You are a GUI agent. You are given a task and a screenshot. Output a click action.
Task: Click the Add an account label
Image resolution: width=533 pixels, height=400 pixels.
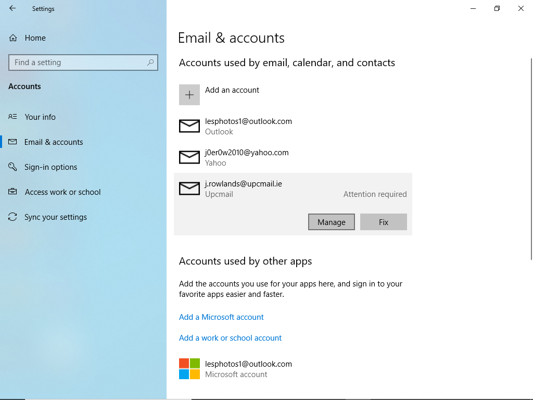[x=232, y=90]
